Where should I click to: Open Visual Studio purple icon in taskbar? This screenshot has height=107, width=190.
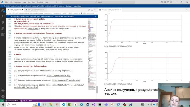pyautogui.click(x=94, y=104)
